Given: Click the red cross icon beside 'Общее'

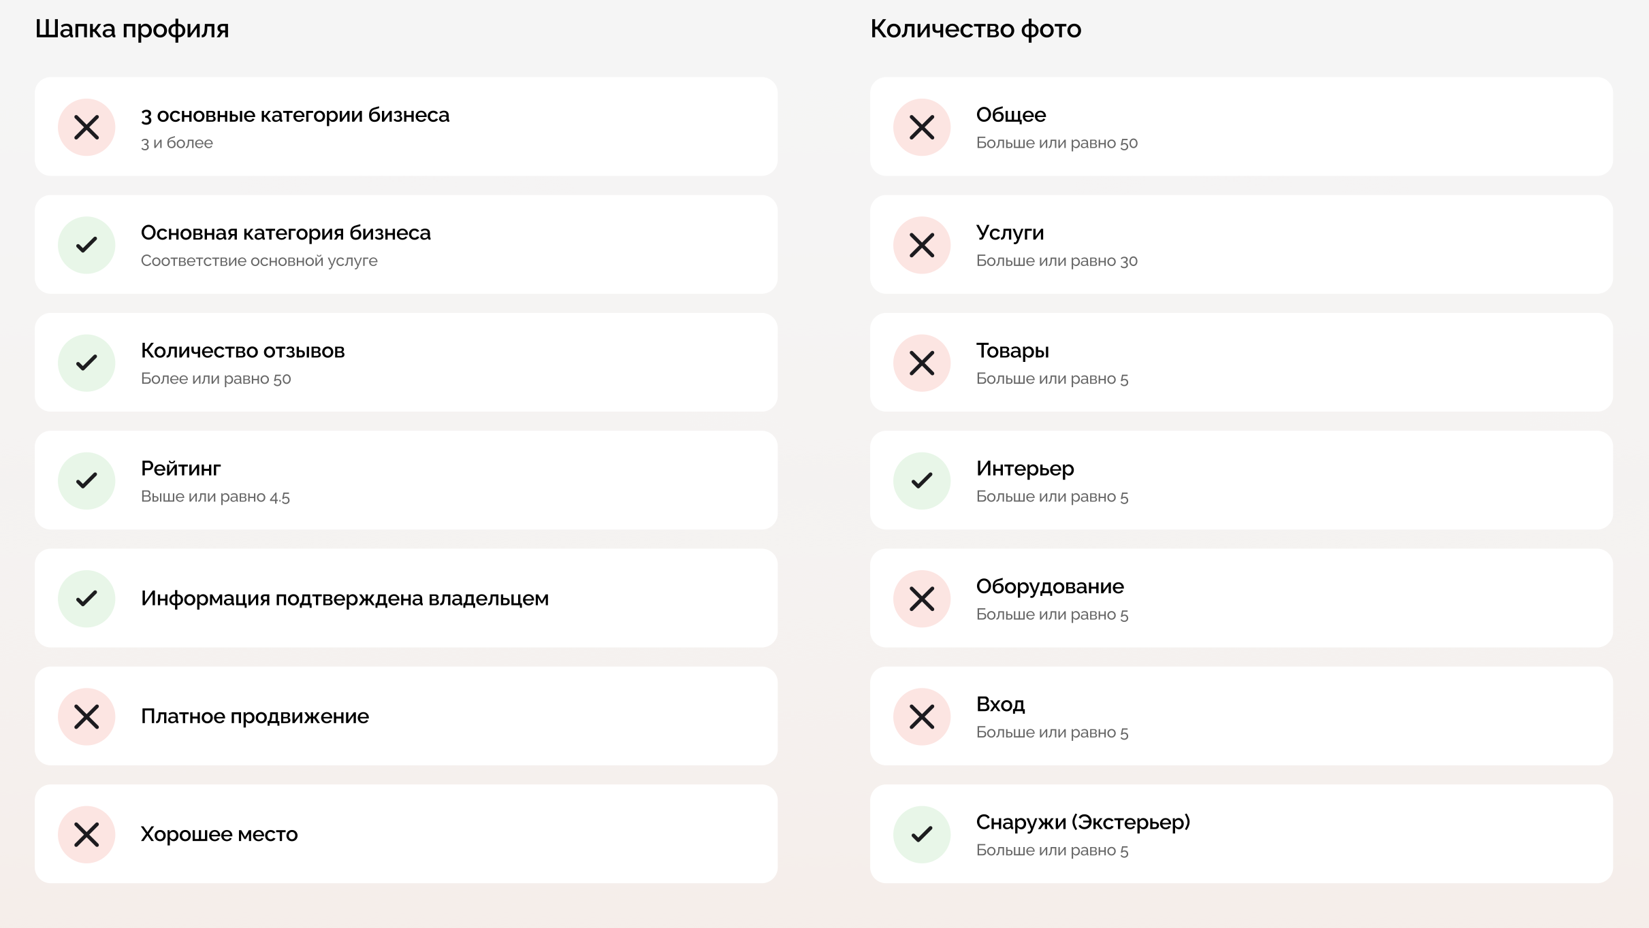Looking at the screenshot, I should 922,127.
